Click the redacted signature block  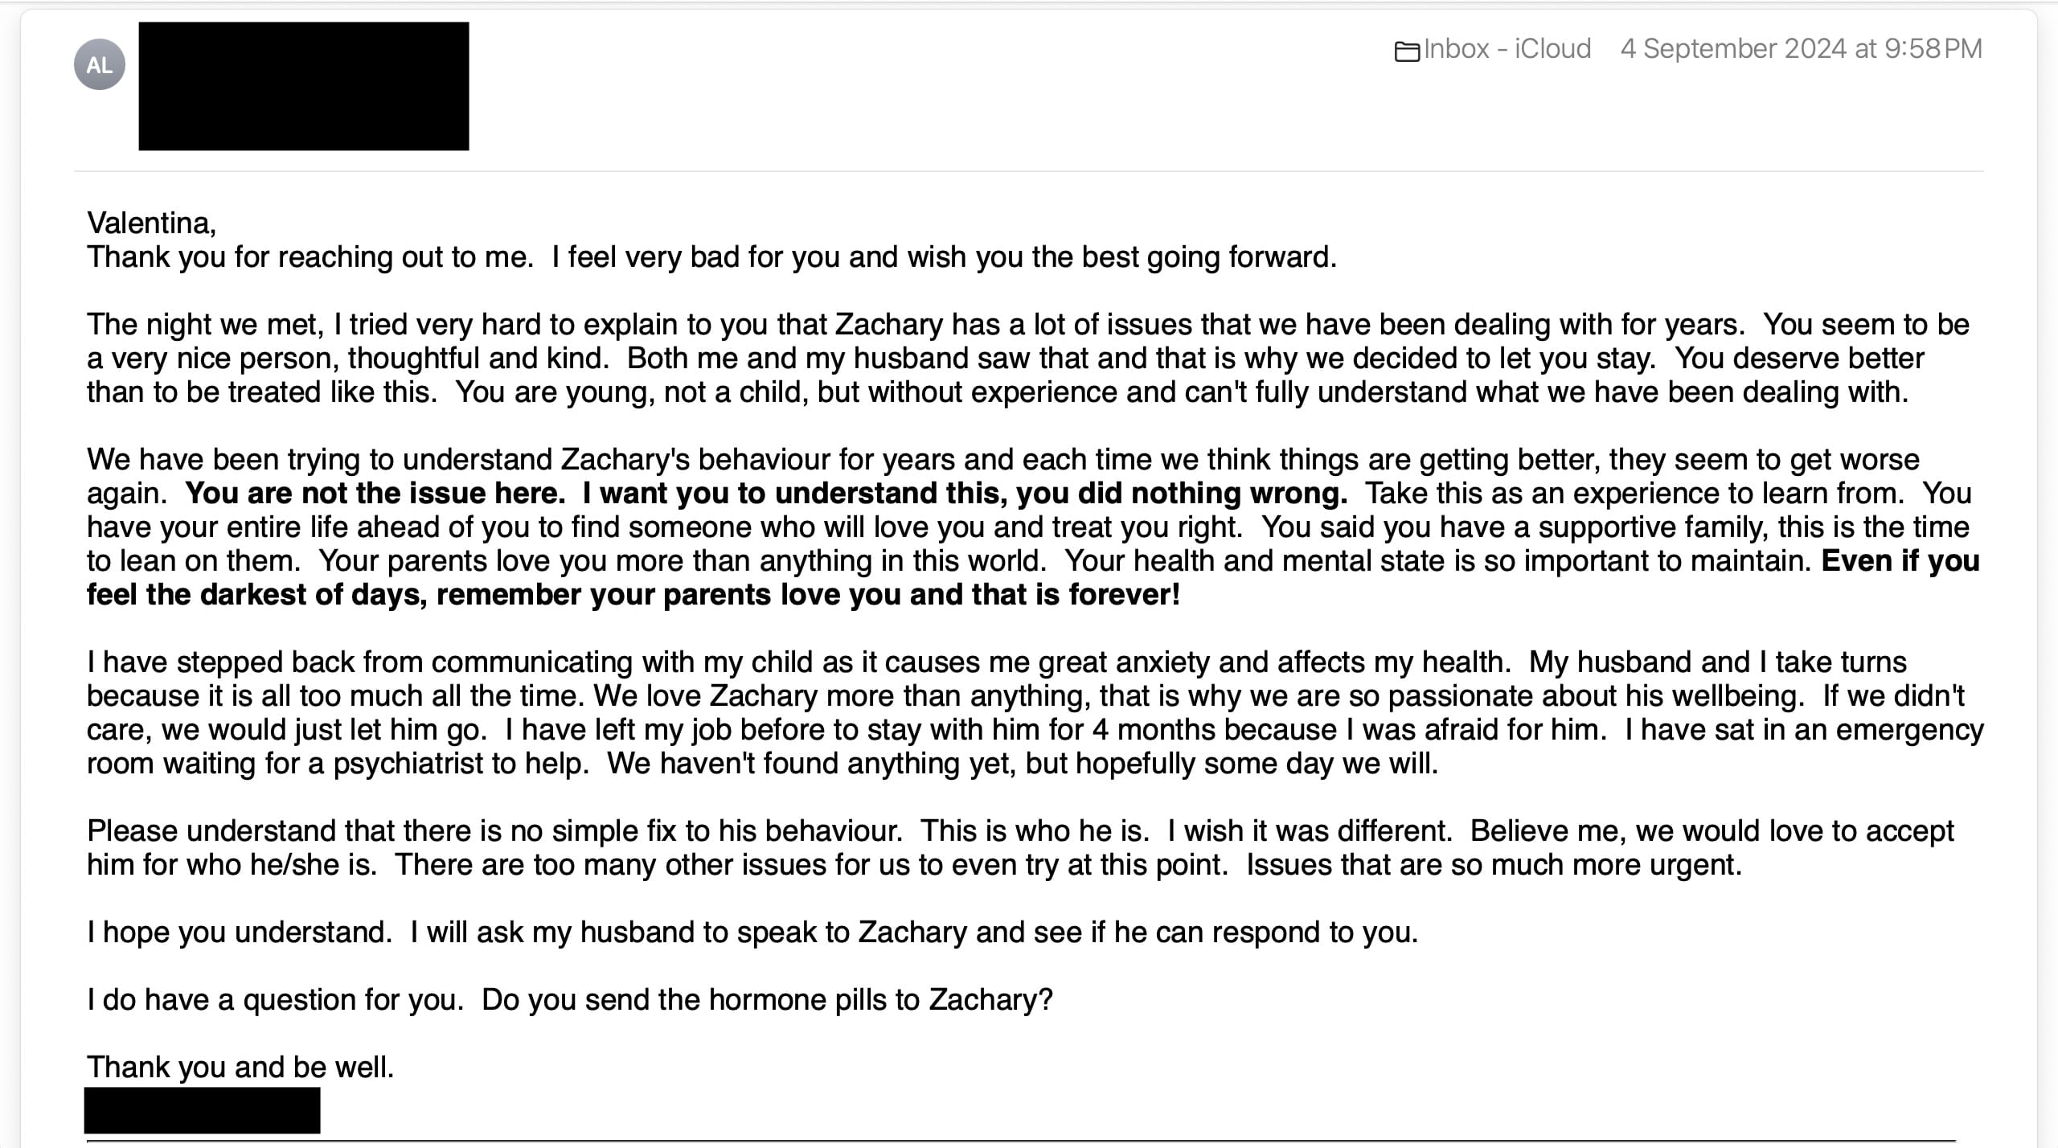pyautogui.click(x=202, y=1111)
